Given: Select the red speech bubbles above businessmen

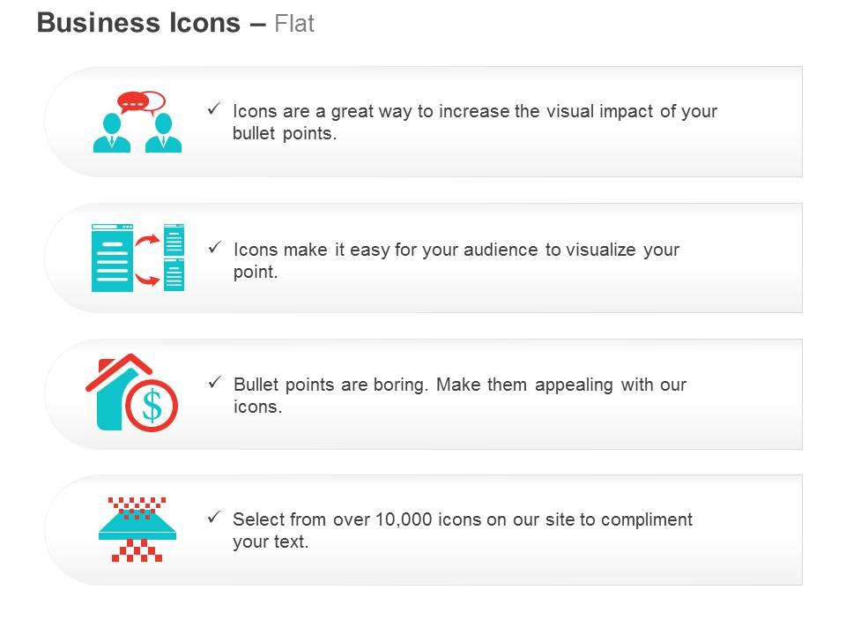Looking at the screenshot, I should pos(141,102).
